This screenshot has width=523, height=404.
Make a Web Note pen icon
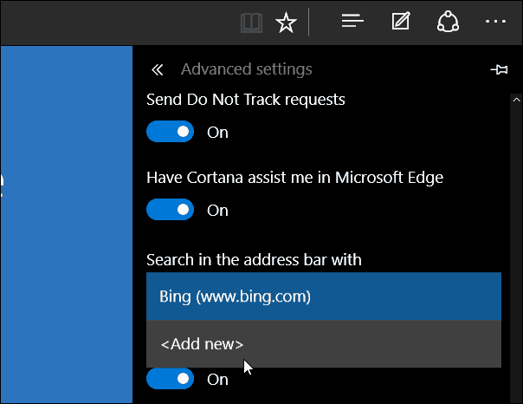click(x=401, y=21)
